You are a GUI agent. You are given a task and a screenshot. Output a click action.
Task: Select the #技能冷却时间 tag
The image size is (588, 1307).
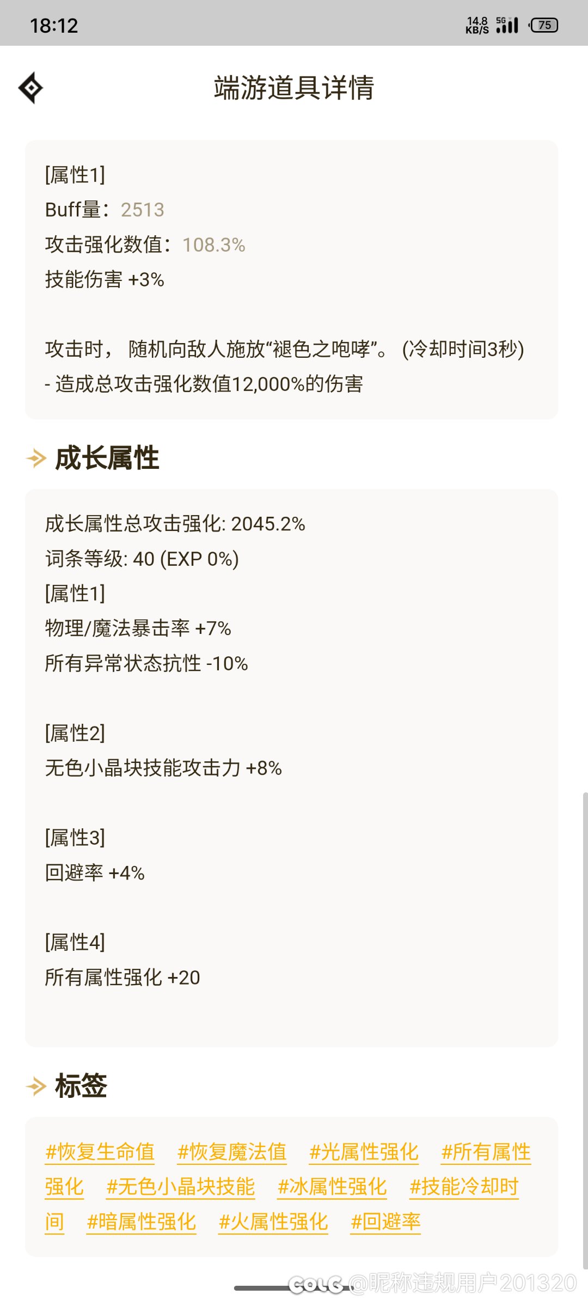click(x=464, y=1187)
